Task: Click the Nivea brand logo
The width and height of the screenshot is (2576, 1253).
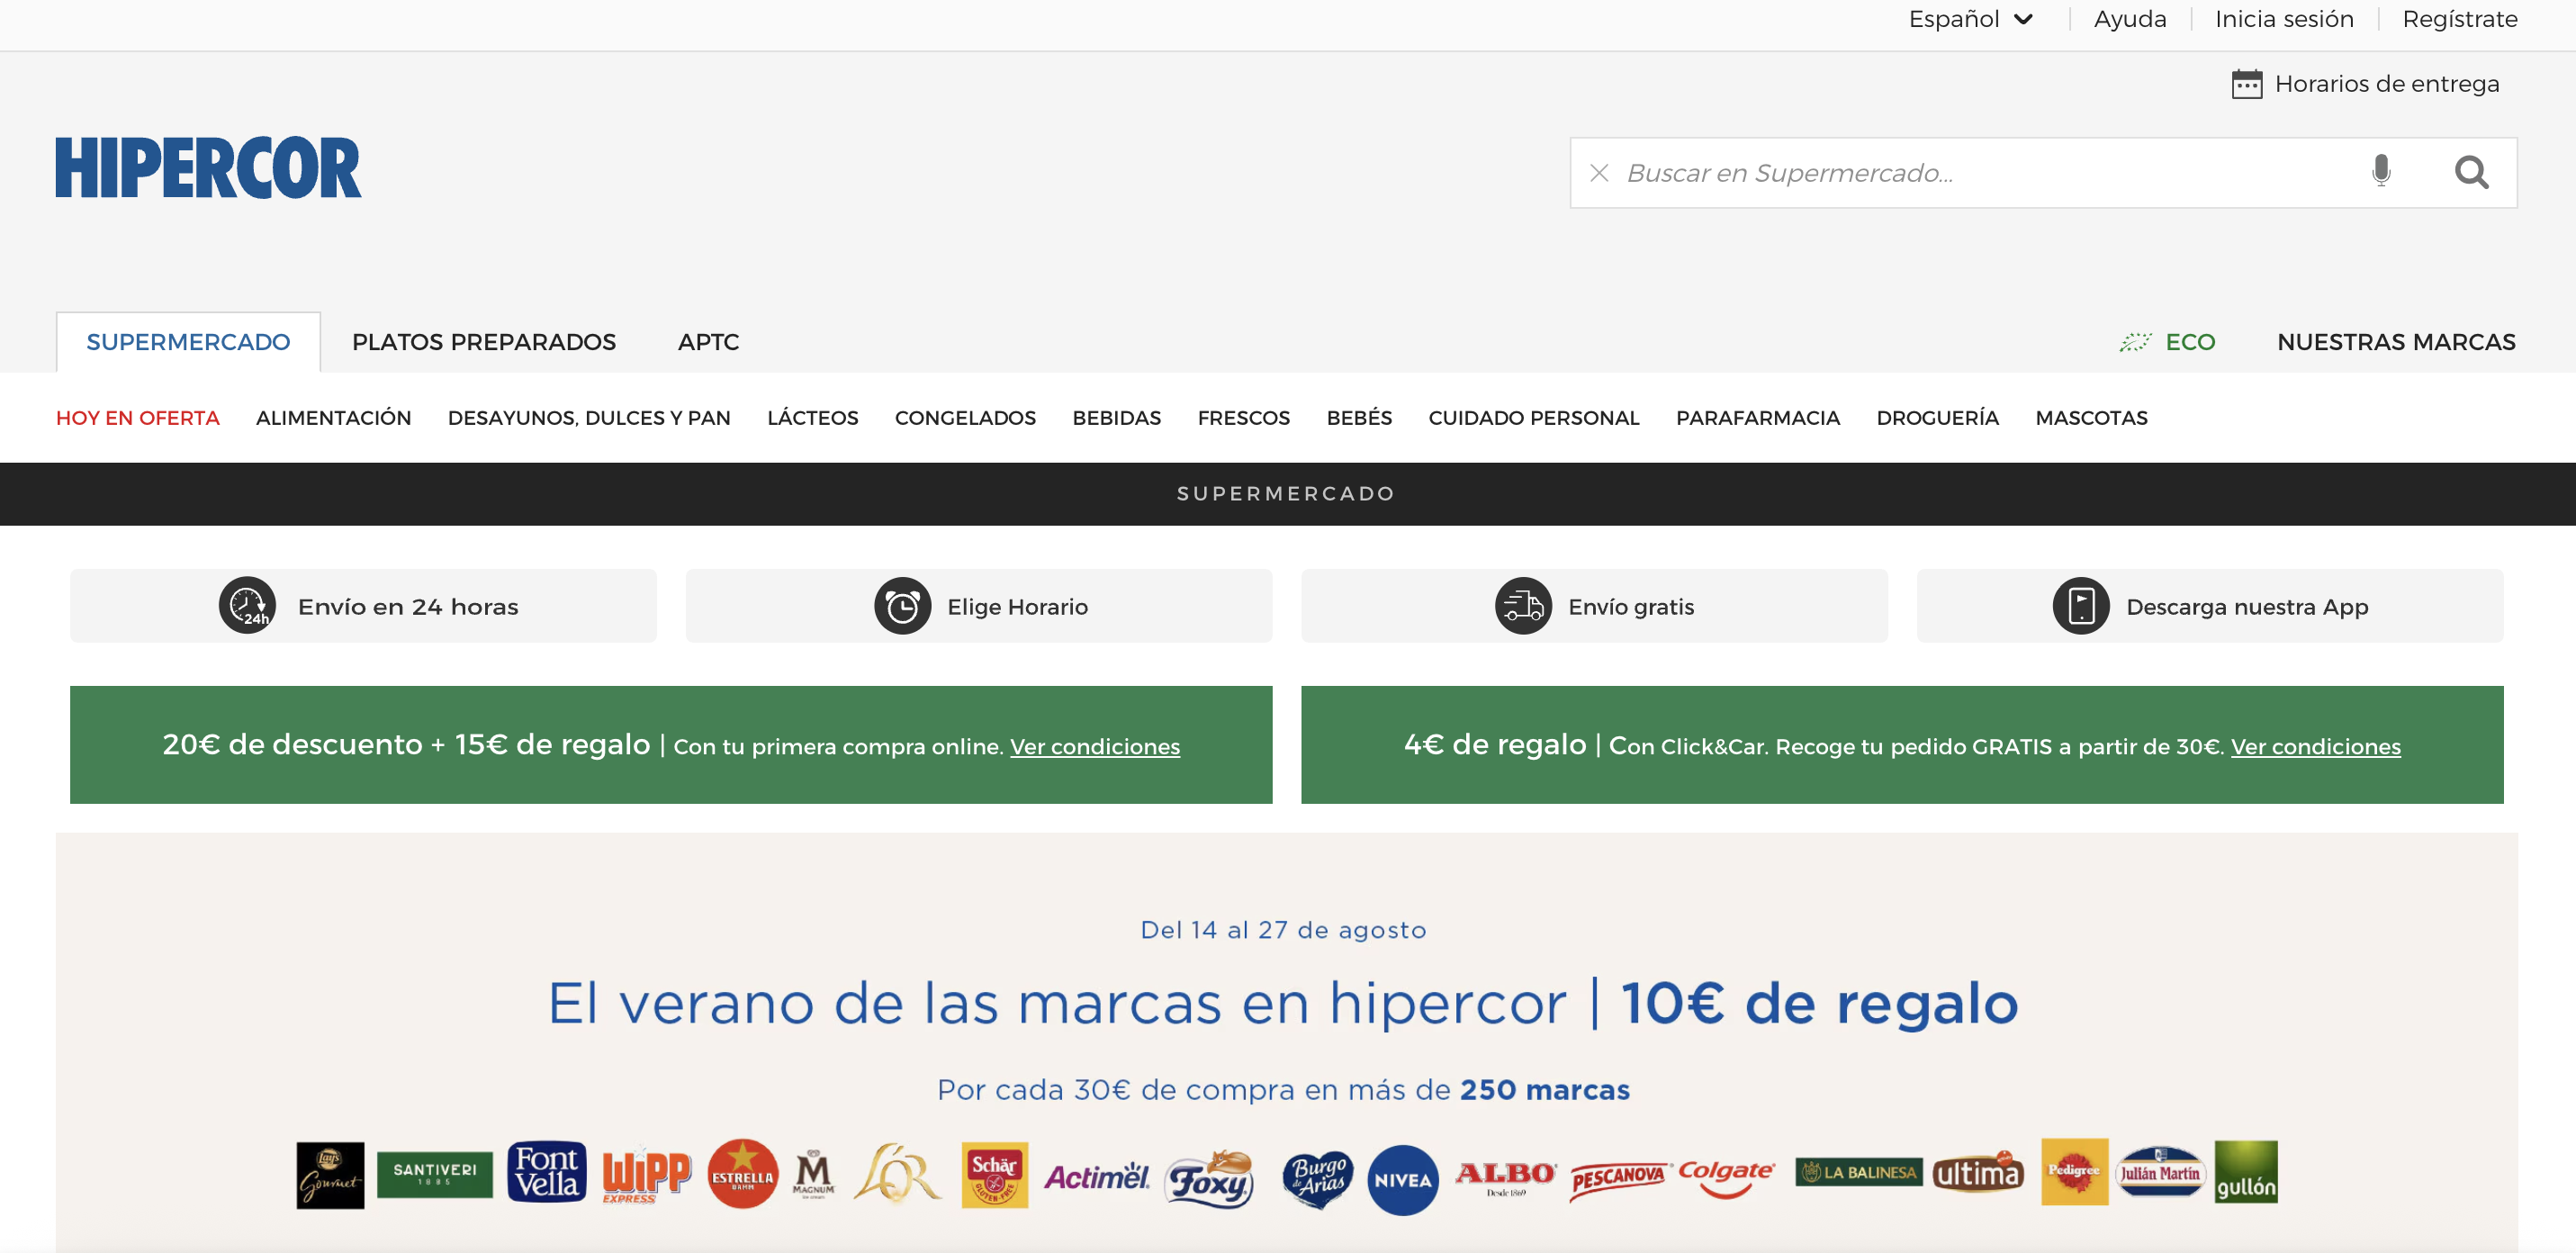Action: [1402, 1180]
